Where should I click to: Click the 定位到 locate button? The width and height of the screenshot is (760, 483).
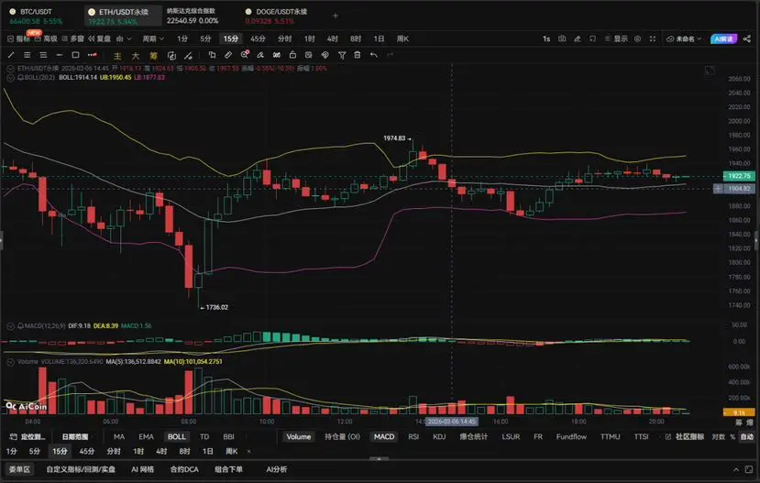click(x=28, y=436)
